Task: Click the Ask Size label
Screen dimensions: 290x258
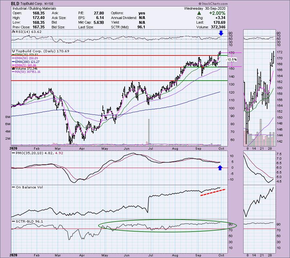Action: pyautogui.click(x=59, y=18)
